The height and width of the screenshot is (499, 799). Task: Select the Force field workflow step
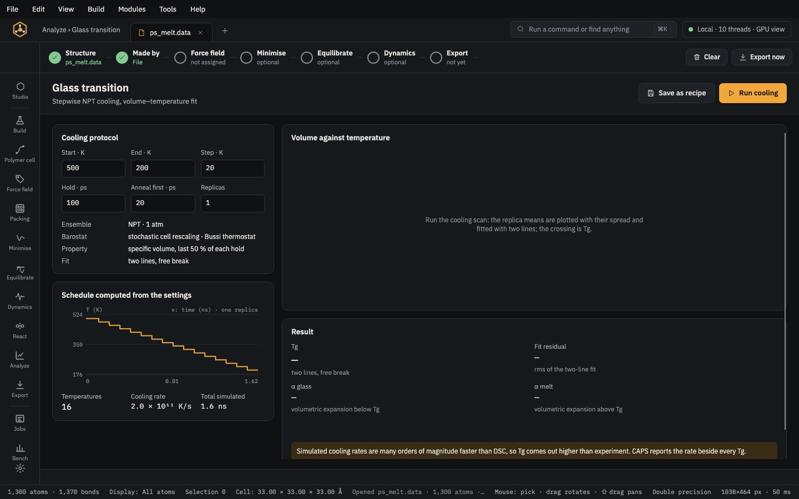(200, 57)
